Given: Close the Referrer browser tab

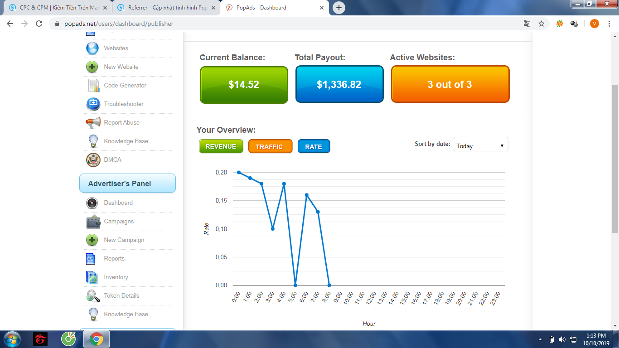Looking at the screenshot, I should click(x=213, y=8).
